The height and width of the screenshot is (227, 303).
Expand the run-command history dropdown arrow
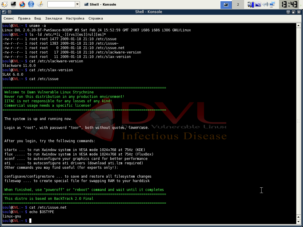(77, 4)
